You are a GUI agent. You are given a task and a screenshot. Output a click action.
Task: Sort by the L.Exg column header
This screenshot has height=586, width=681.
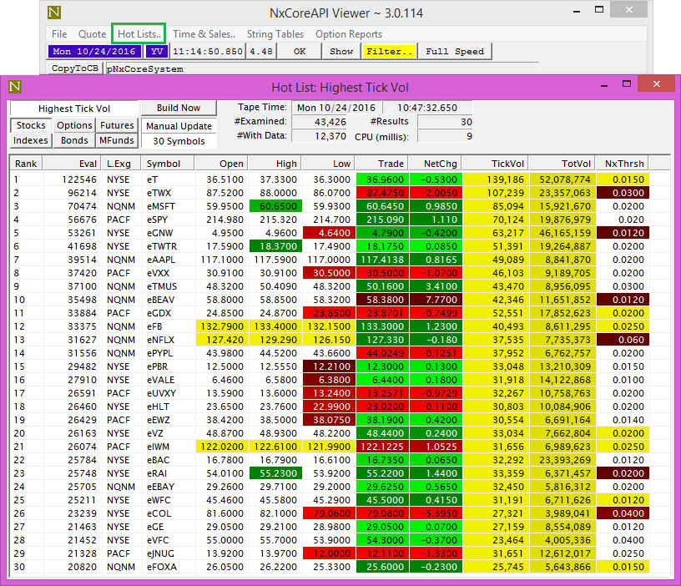(121, 164)
